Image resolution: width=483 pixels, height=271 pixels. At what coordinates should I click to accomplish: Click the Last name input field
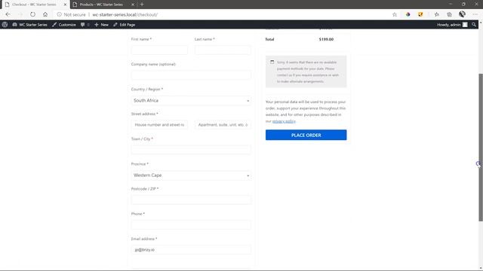pyautogui.click(x=223, y=50)
